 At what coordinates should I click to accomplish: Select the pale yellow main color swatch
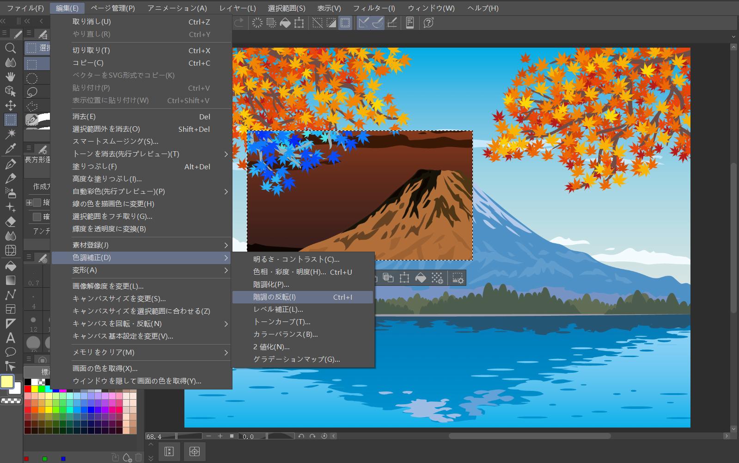click(7, 382)
